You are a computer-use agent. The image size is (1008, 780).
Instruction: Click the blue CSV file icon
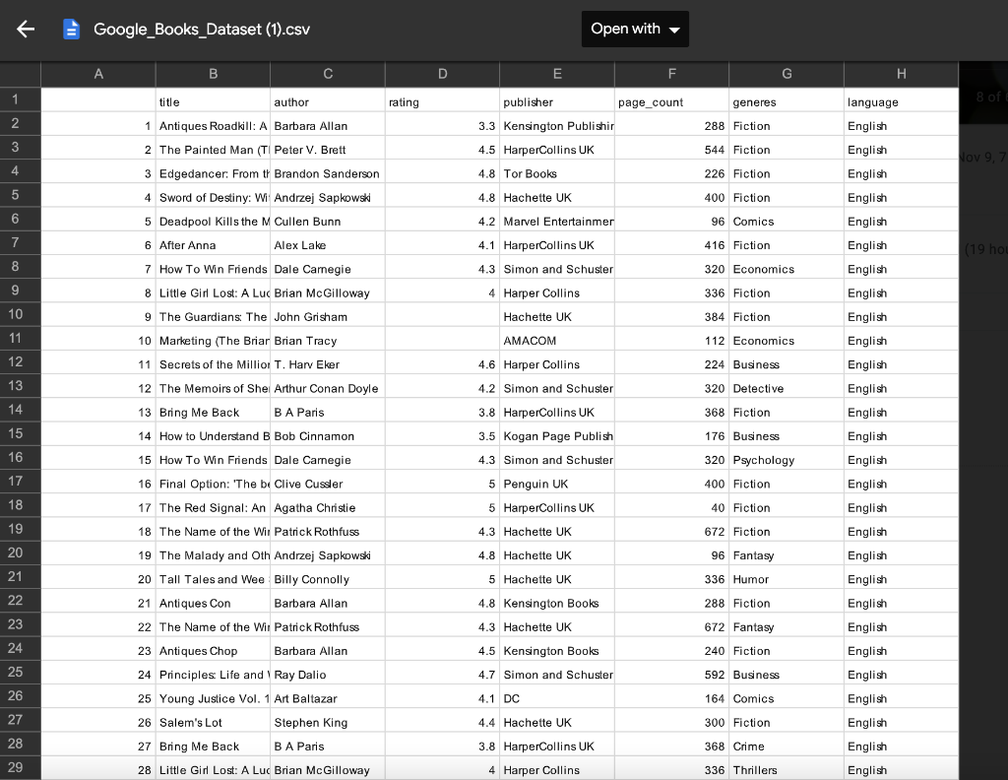pos(70,29)
